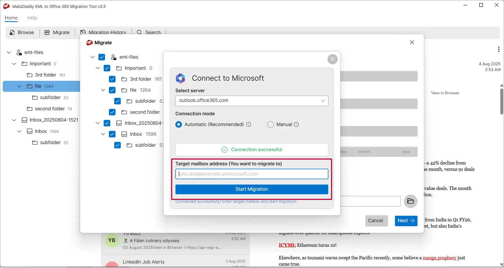The width and height of the screenshot is (504, 268).
Task: Select the Manual connection mode
Action: pos(271,124)
